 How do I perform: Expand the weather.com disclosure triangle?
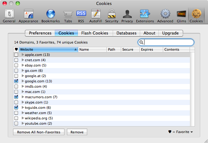pos(23,113)
